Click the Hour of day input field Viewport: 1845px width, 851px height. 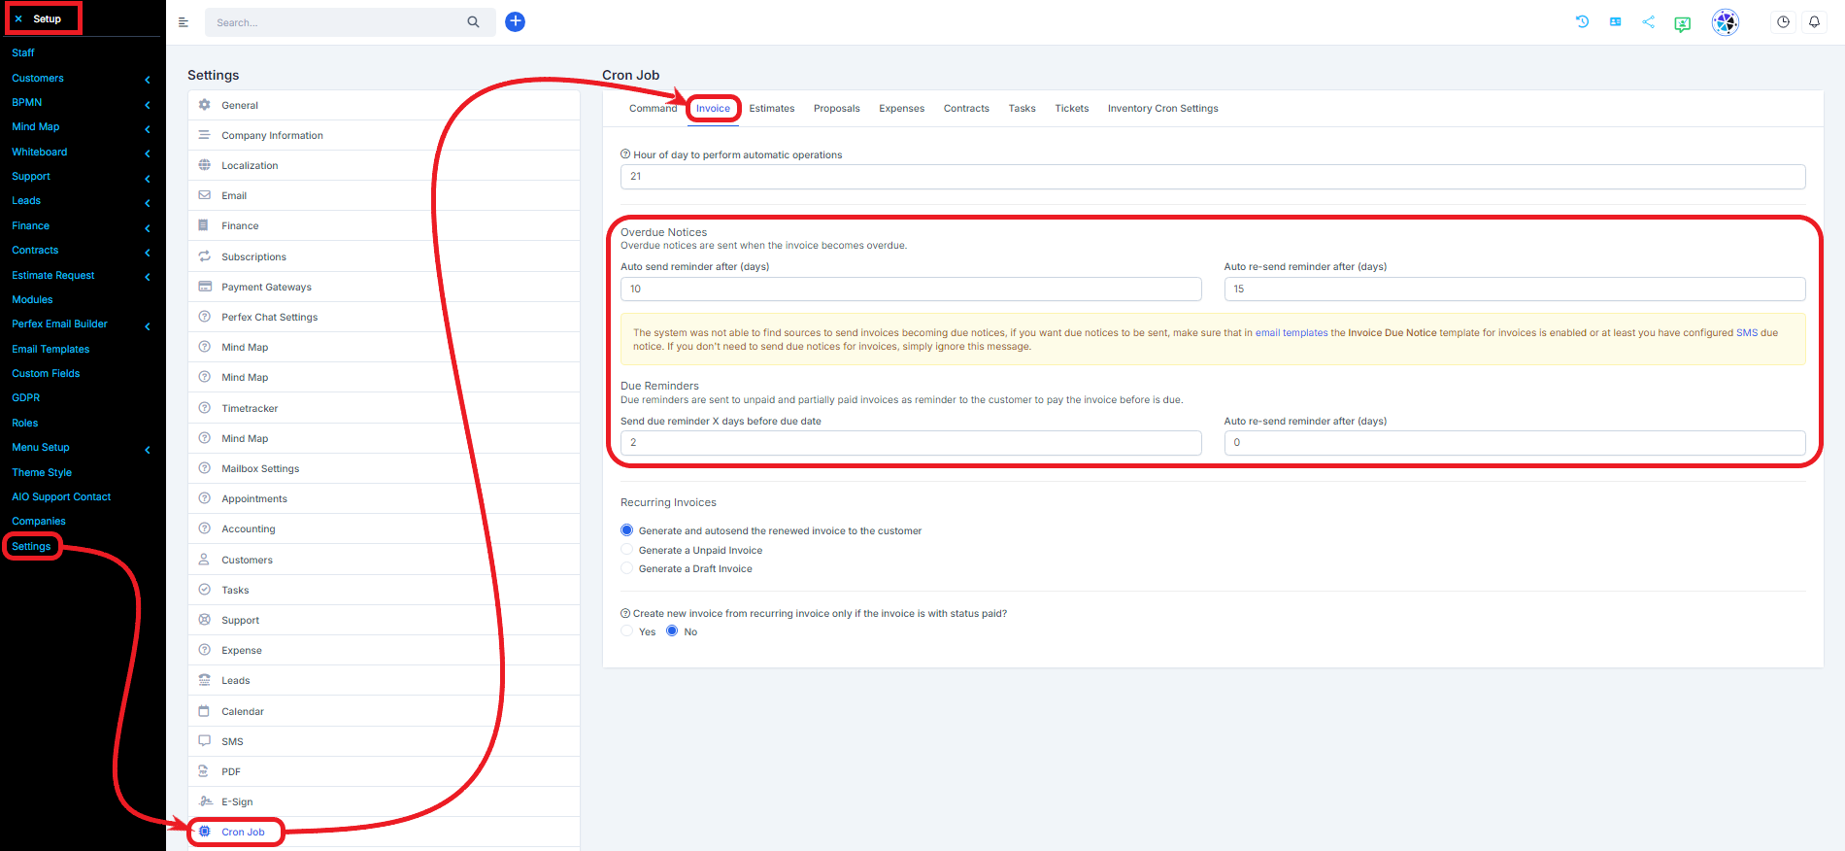1213,176
